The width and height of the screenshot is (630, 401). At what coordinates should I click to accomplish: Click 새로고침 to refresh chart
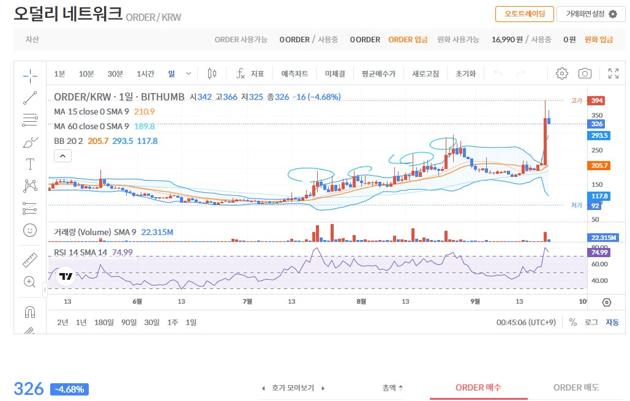[x=425, y=73]
